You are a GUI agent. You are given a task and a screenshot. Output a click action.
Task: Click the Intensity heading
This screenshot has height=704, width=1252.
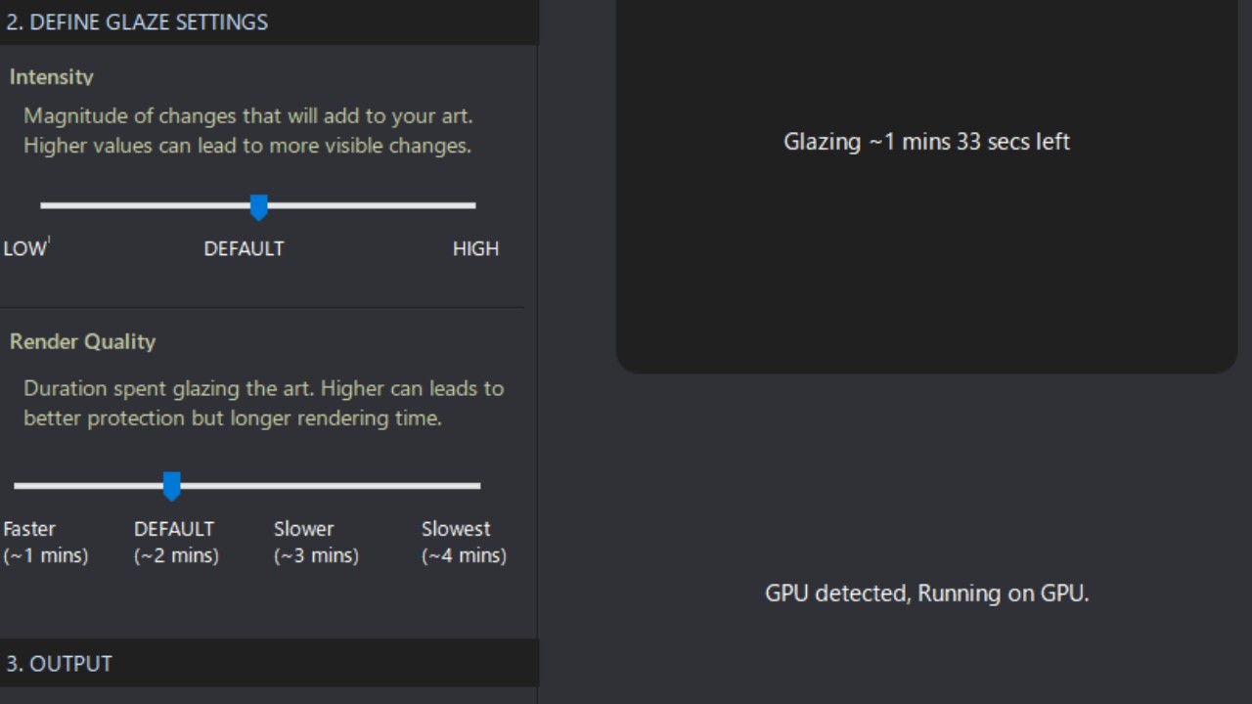52,77
